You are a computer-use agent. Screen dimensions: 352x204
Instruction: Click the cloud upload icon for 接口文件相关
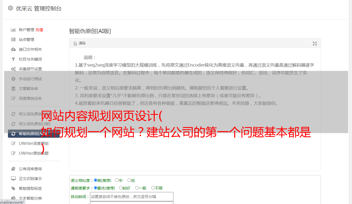(x=13, y=49)
